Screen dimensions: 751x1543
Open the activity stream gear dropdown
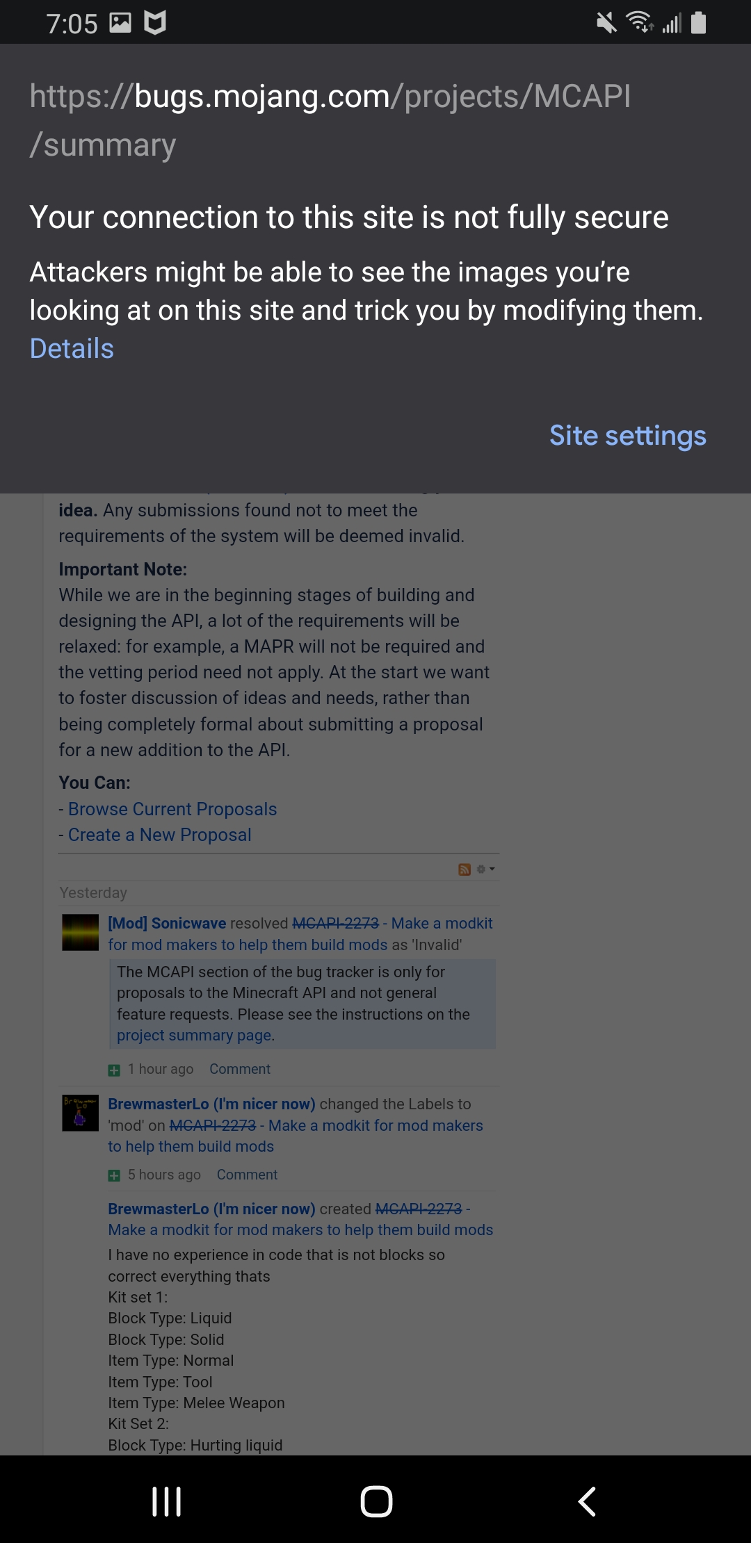pos(485,869)
